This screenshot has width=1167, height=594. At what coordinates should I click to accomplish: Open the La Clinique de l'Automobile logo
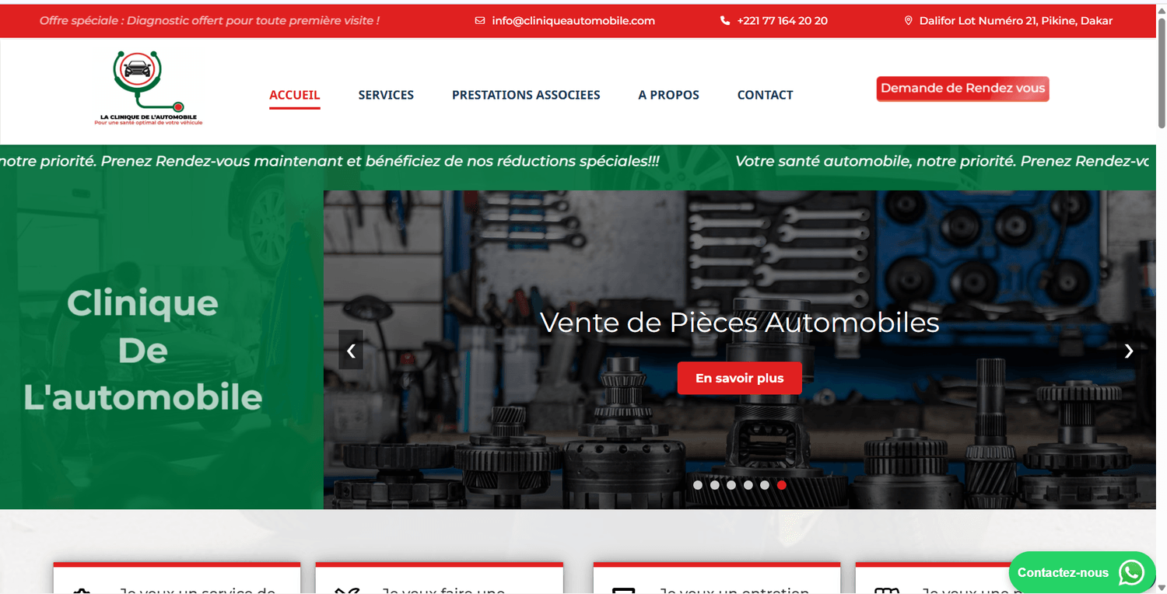pos(148,88)
